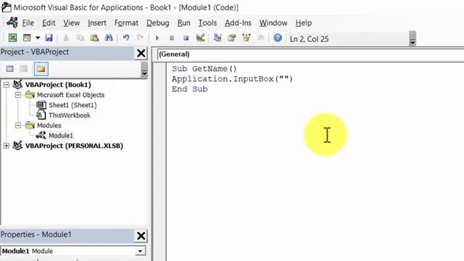Open the Window menu
The image size is (464, 261).
(x=273, y=22)
